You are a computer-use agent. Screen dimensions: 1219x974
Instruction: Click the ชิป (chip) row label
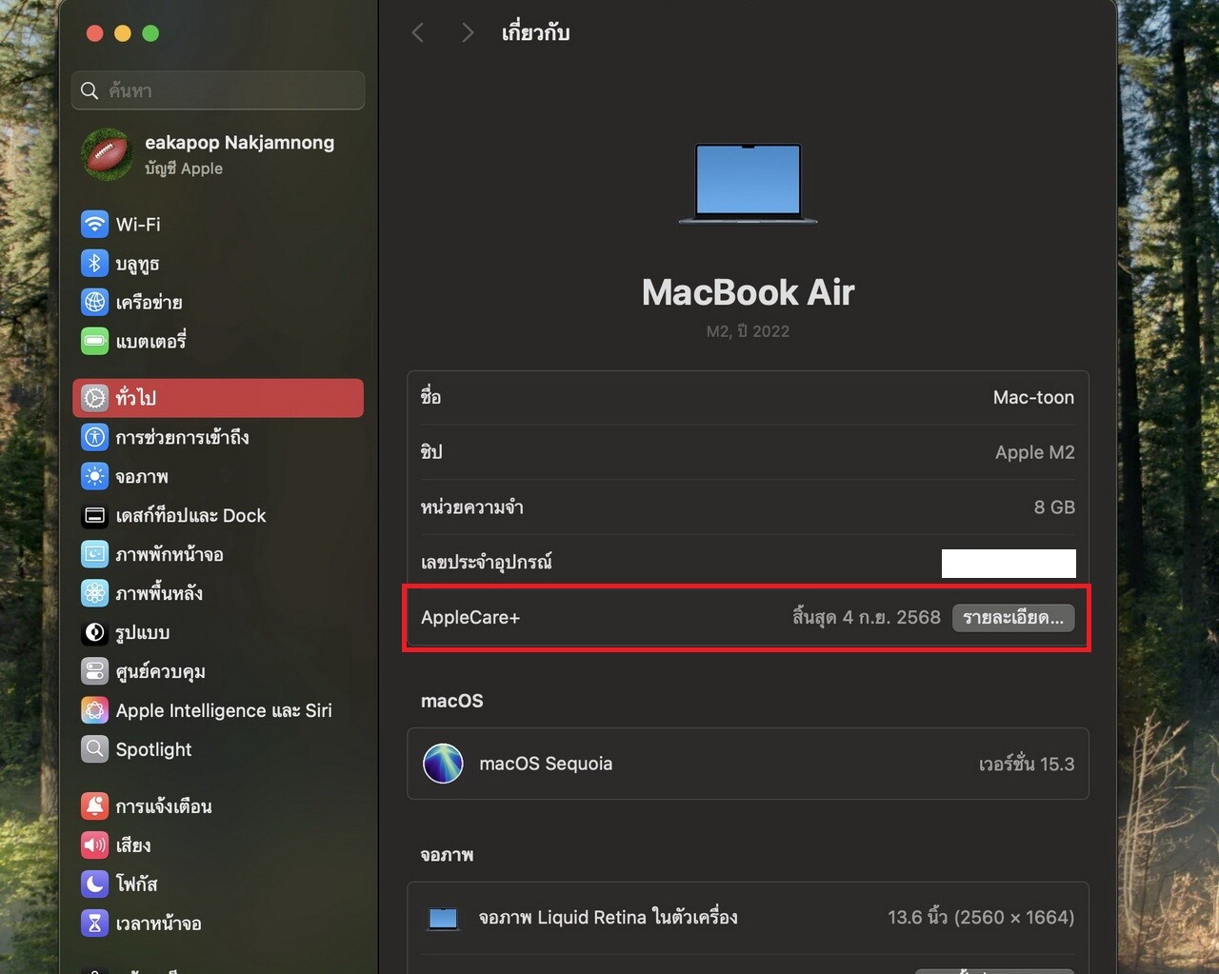[x=431, y=451]
